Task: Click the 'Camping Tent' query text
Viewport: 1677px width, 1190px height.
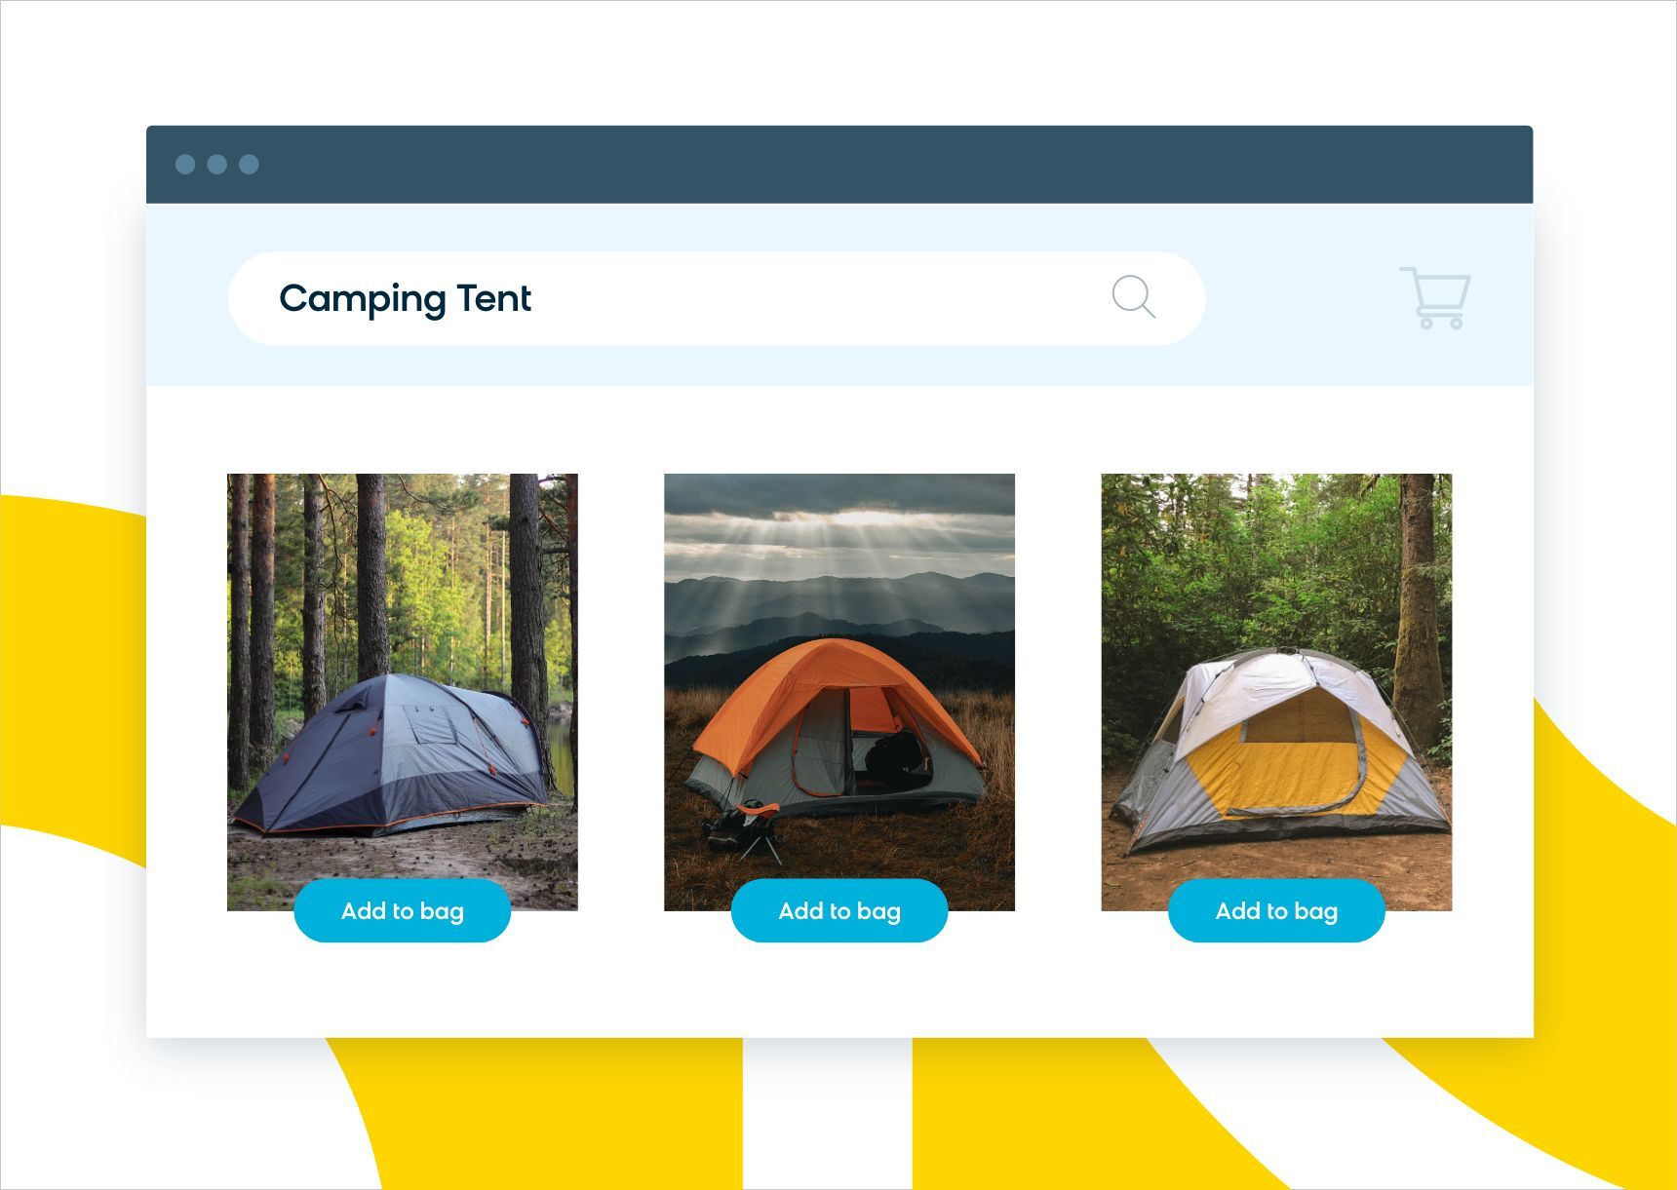Action: 405,298
